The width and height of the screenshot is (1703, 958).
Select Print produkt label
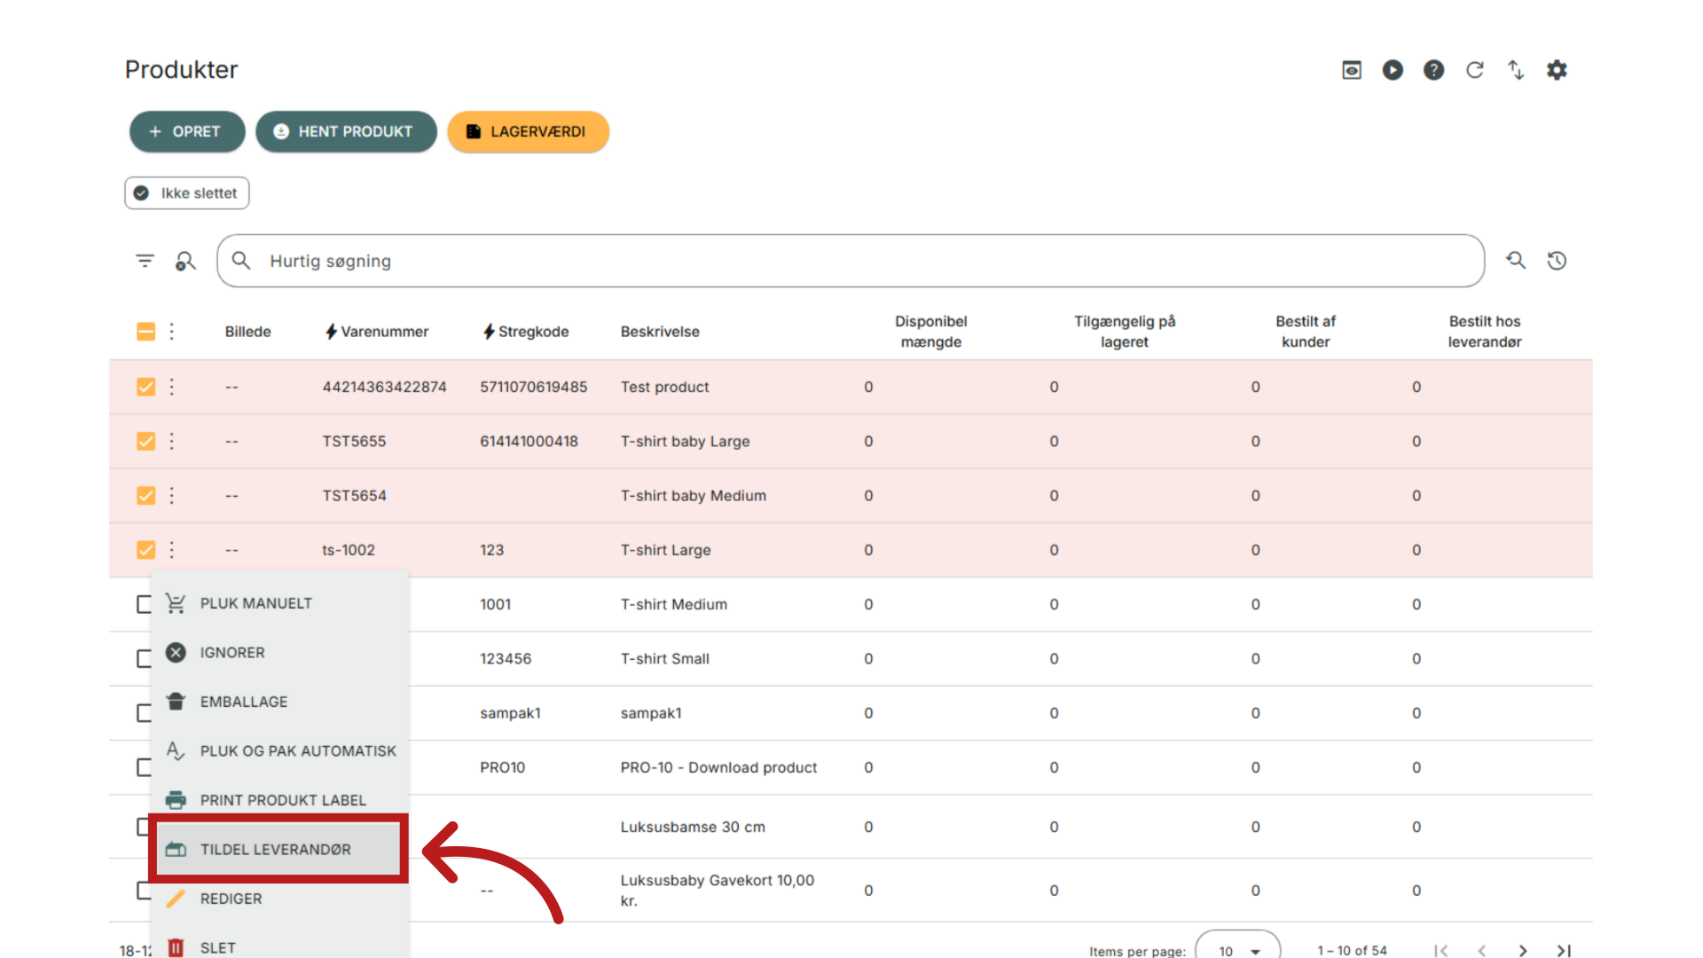tap(279, 800)
